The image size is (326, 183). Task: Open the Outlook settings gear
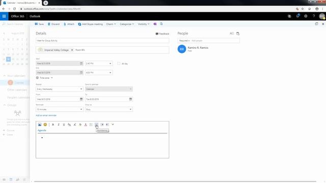pyautogui.click(x=306, y=16)
